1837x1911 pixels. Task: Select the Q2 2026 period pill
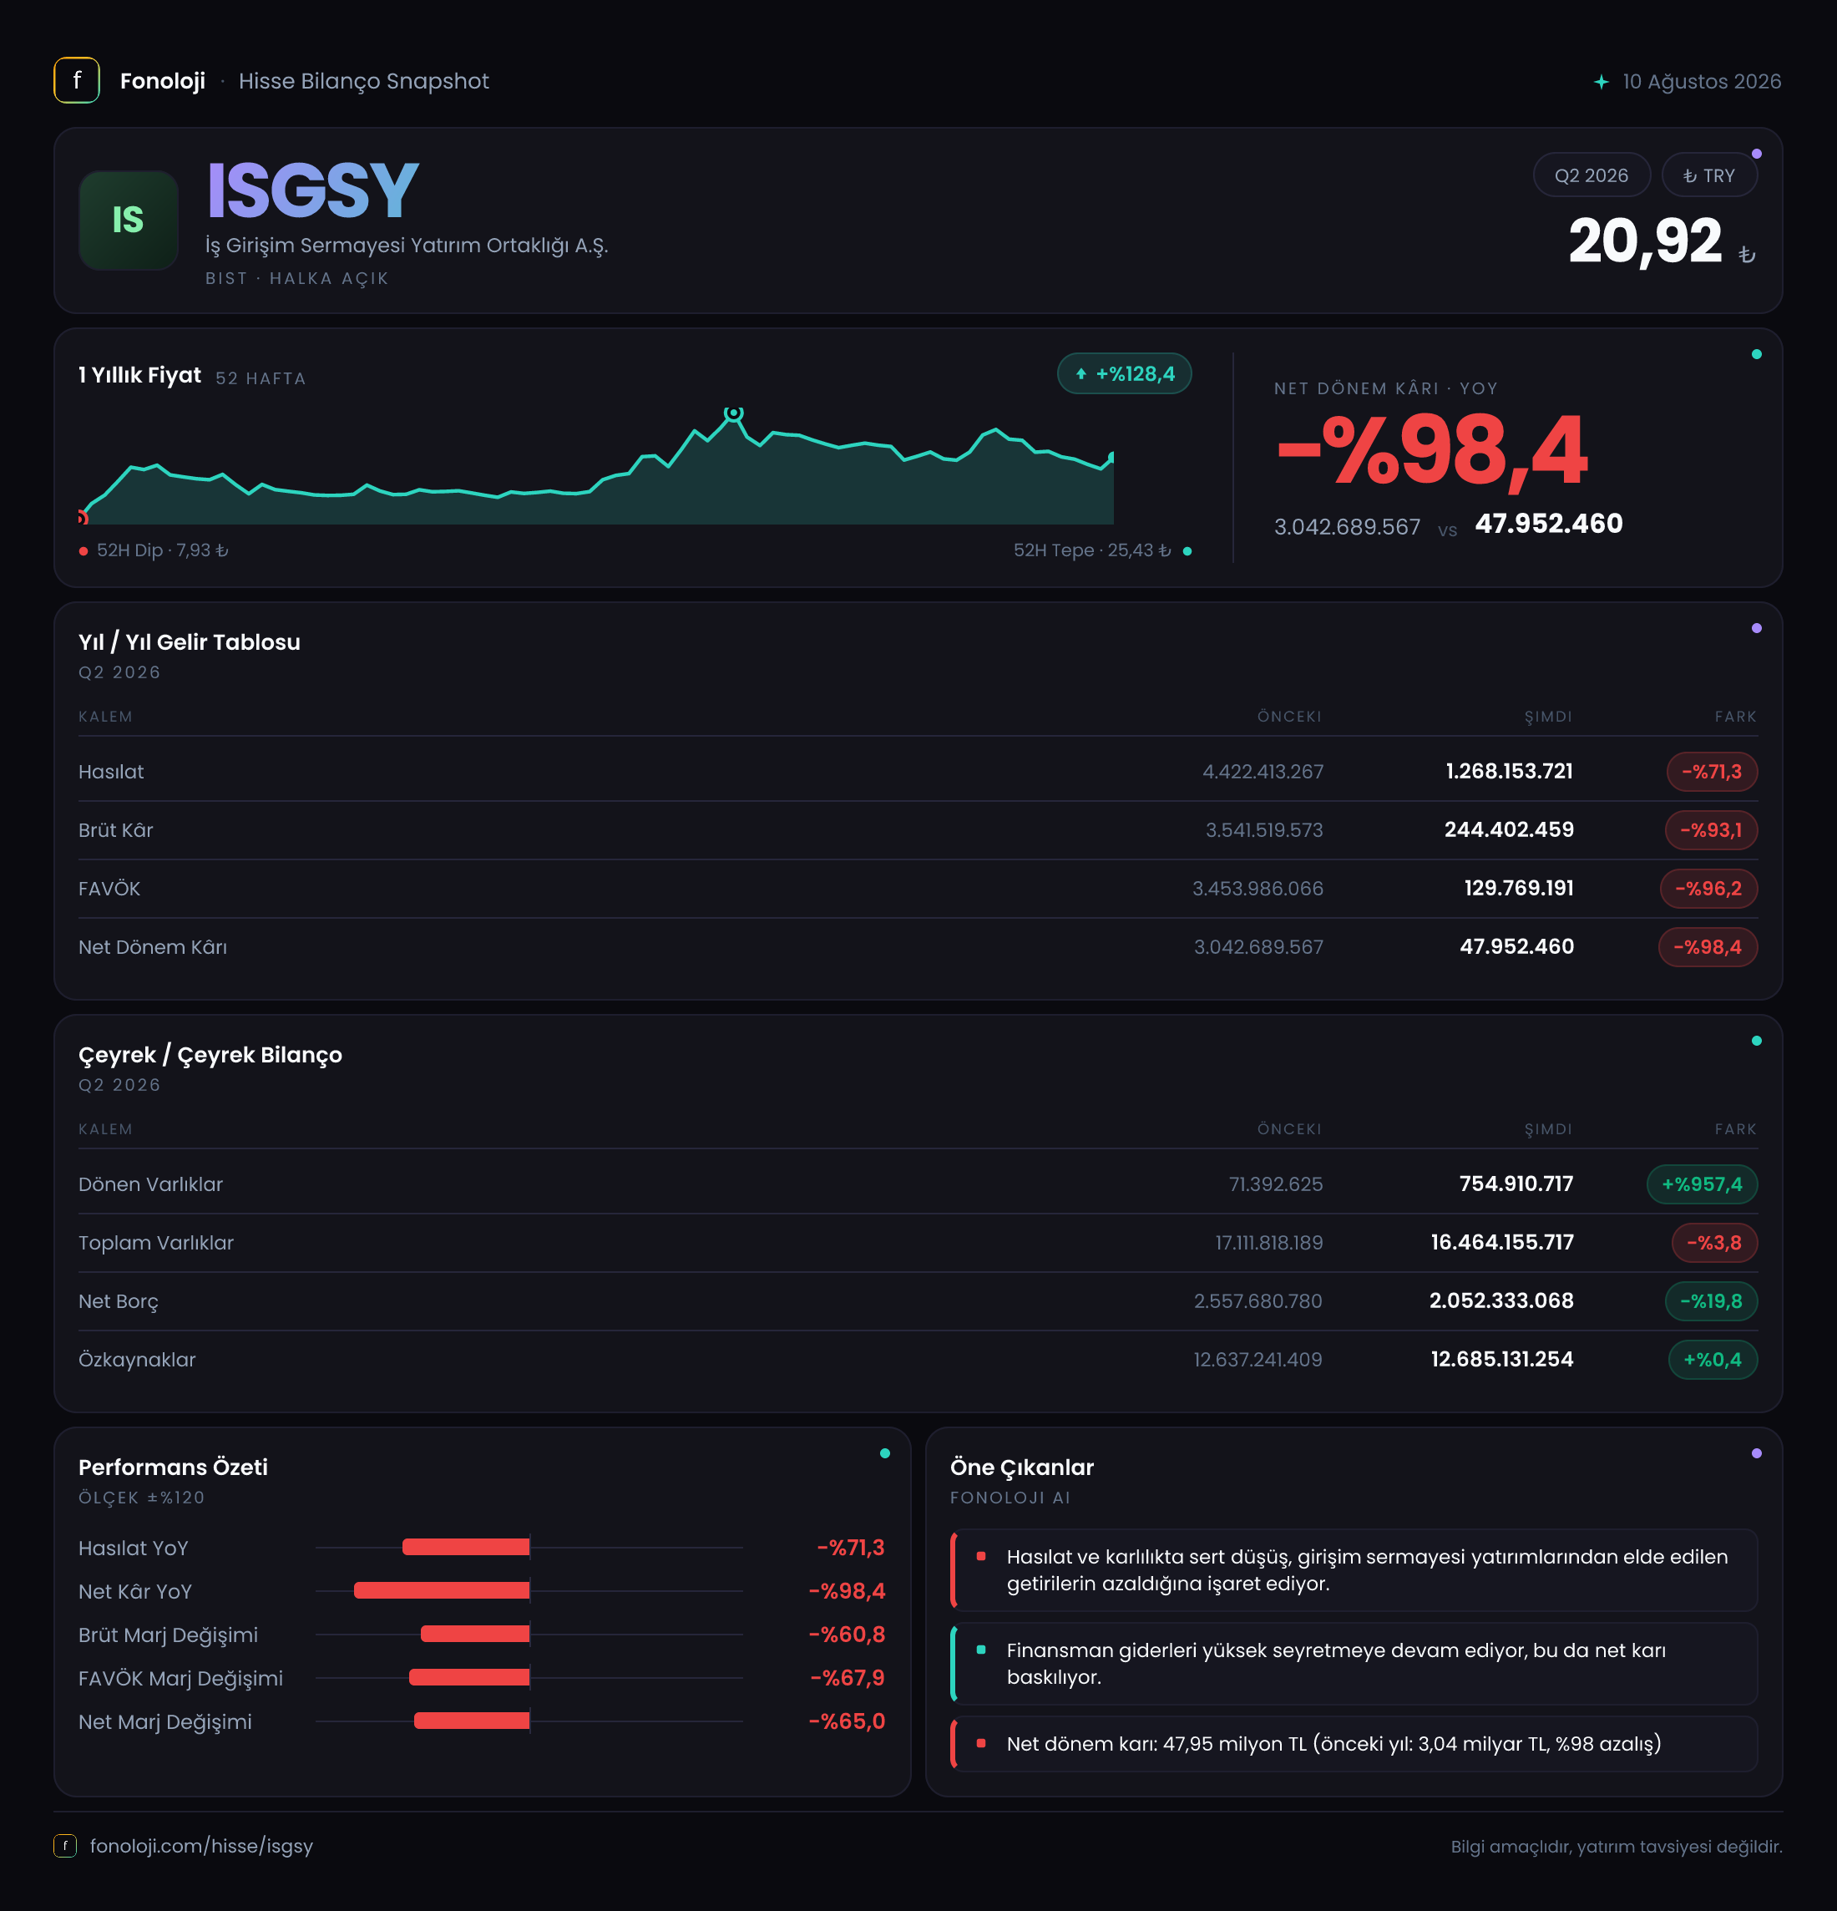[1592, 175]
